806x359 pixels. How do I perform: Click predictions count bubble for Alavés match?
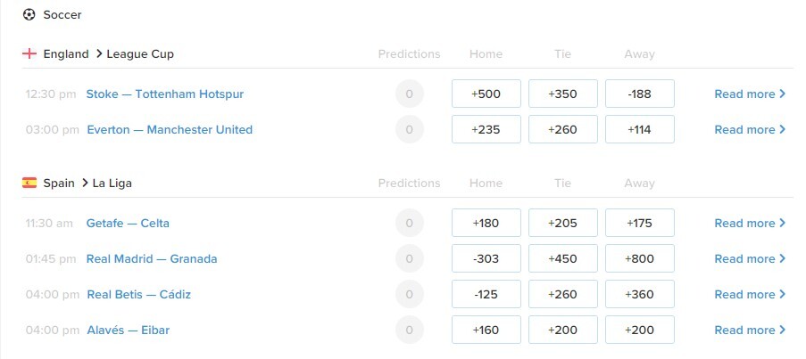(409, 330)
